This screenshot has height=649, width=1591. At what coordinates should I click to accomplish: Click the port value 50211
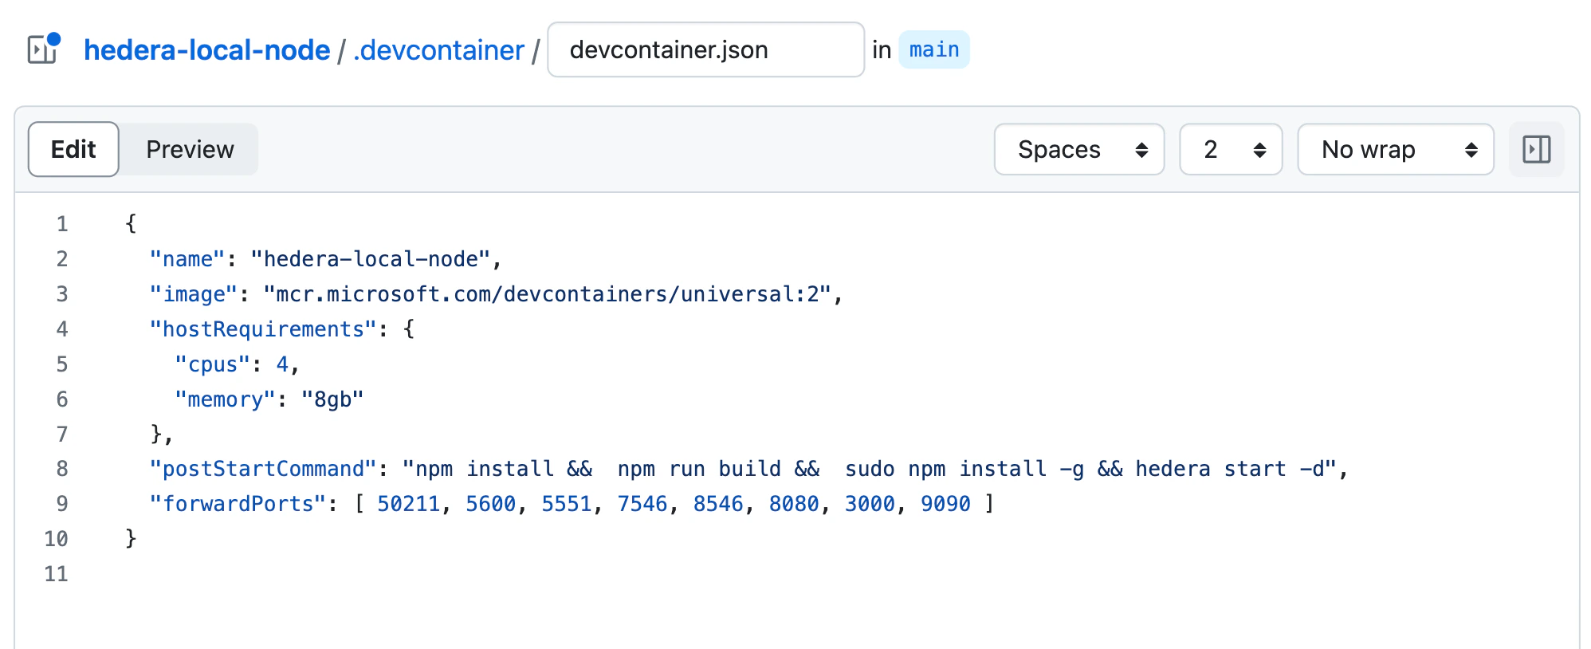pyautogui.click(x=408, y=504)
